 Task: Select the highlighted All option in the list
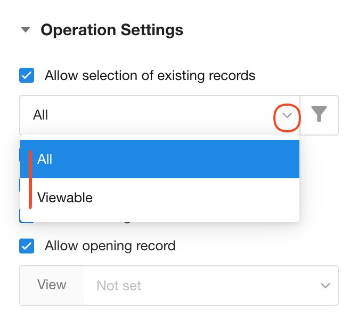[x=160, y=159]
